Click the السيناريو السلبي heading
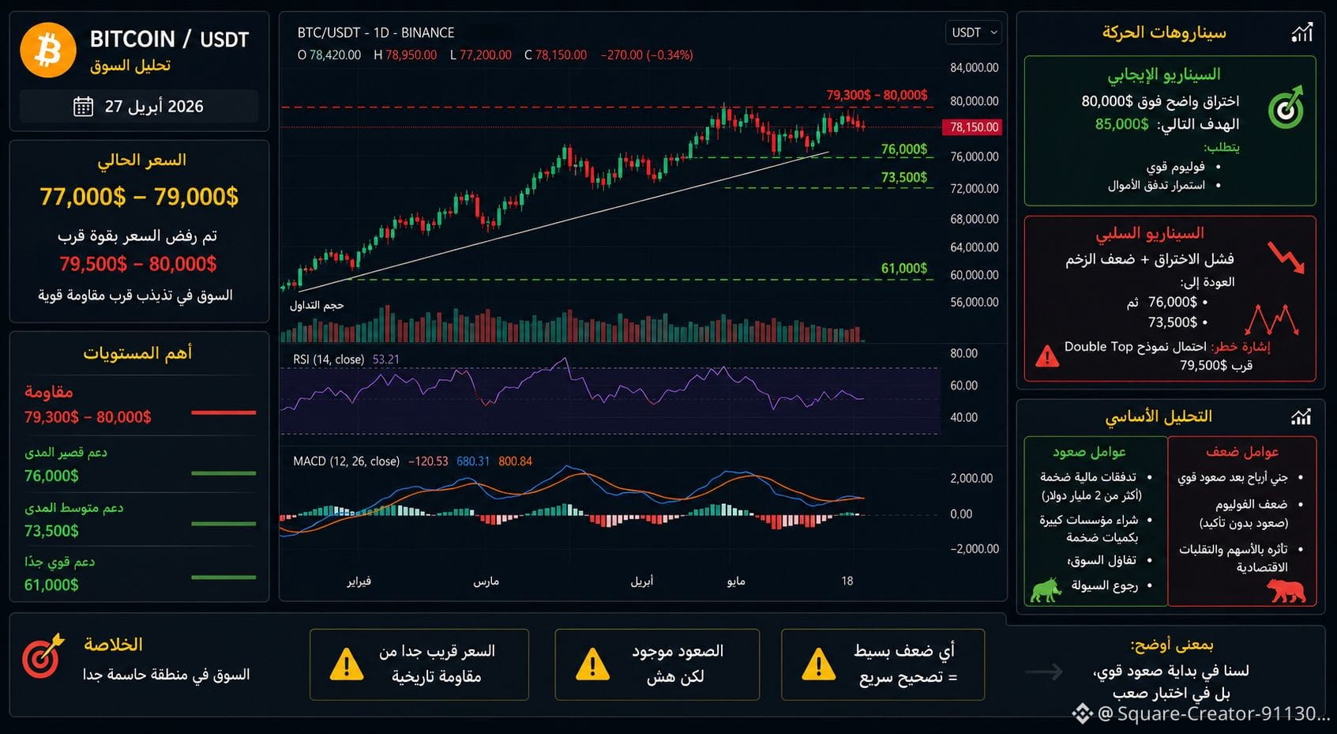The width and height of the screenshot is (1337, 734). tap(1149, 234)
